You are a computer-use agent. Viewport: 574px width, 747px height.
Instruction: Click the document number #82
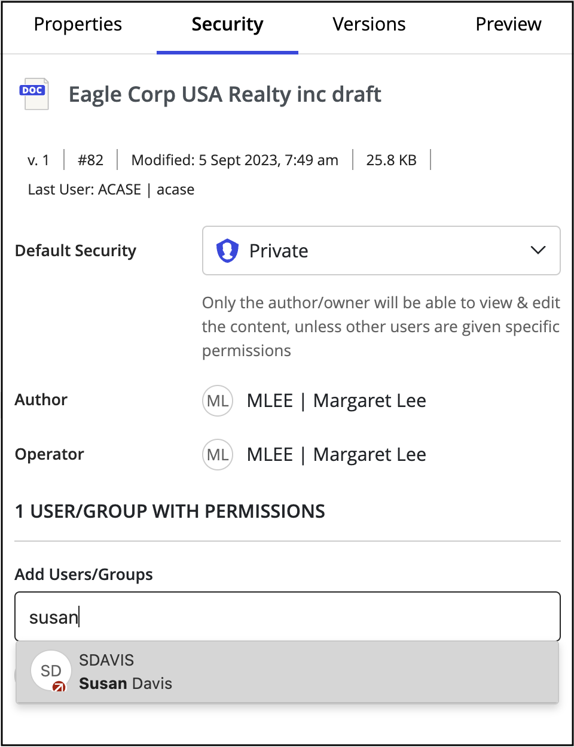(x=90, y=160)
